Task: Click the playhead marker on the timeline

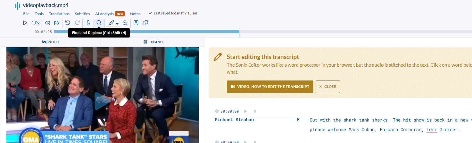Action: coord(239,33)
